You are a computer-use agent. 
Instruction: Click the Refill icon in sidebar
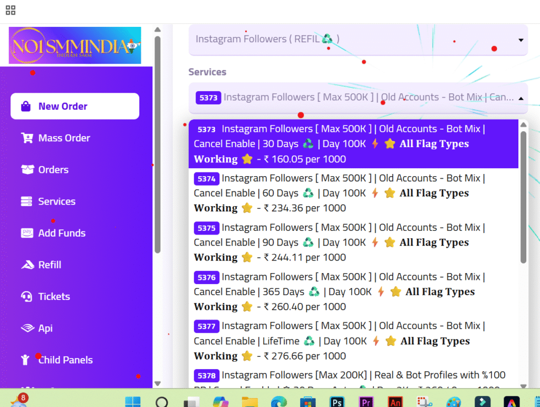[x=27, y=265]
